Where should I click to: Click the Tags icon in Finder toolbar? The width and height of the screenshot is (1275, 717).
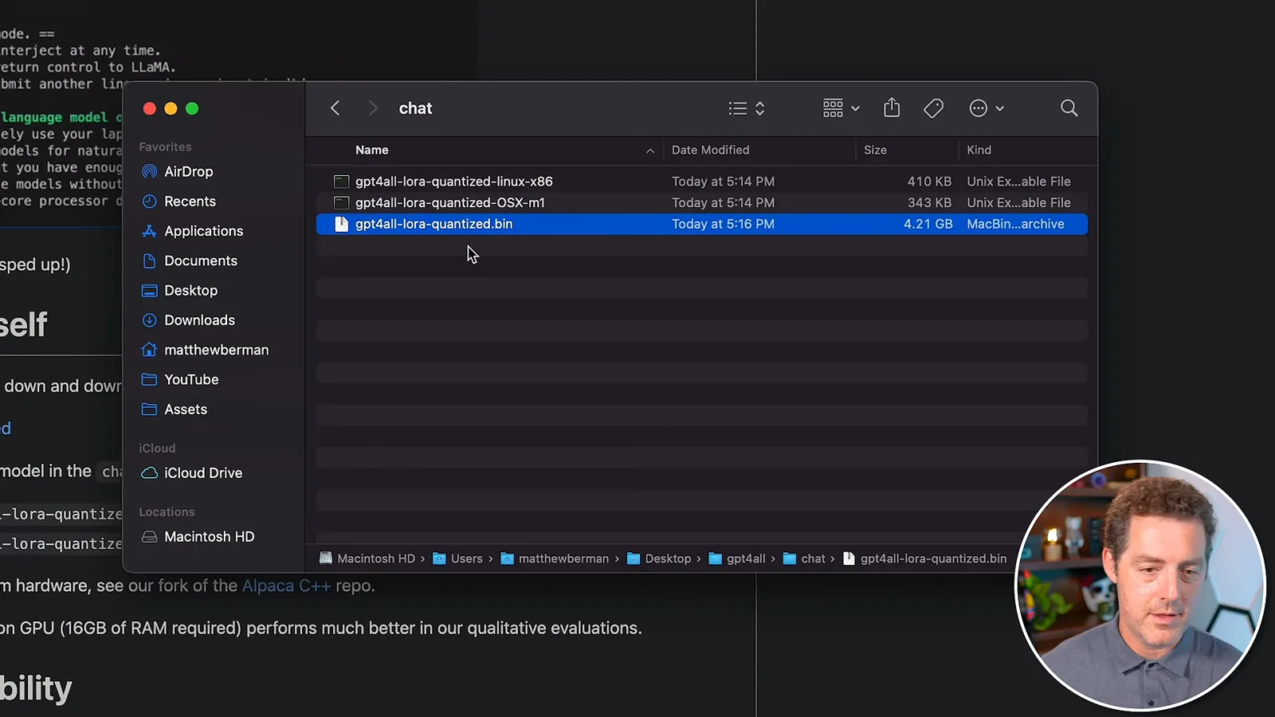(933, 108)
